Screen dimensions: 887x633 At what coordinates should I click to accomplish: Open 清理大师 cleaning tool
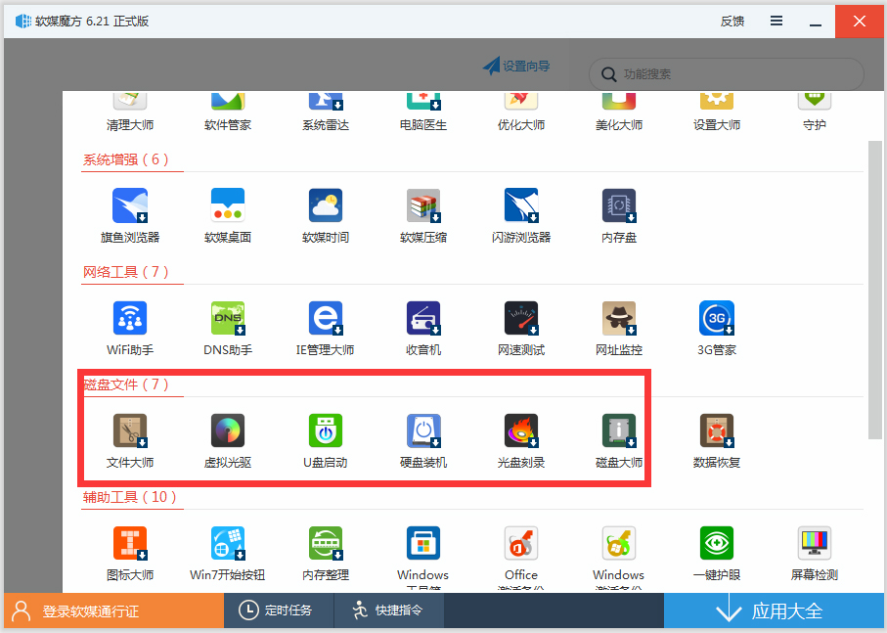130,113
